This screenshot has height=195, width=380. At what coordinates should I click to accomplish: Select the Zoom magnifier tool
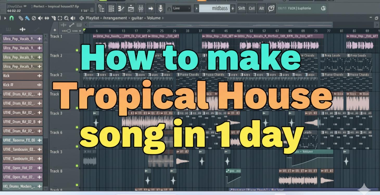click(x=66, y=18)
